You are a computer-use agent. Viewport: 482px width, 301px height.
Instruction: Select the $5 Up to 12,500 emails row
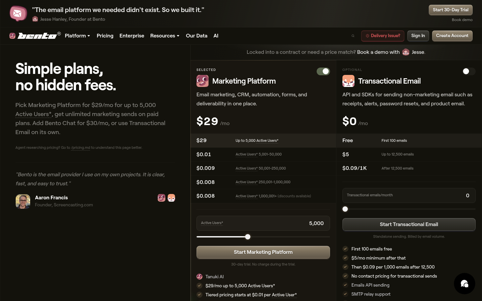tap(409, 155)
